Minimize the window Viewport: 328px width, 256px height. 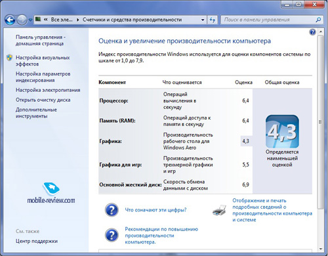[x=287, y=5]
